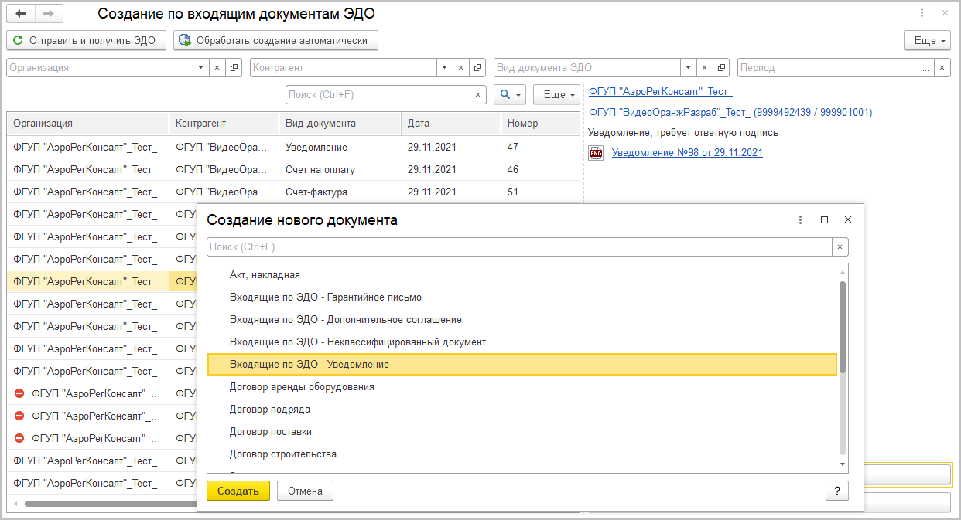The image size is (961, 520).
Task: Open the Вид документа ЭДО dropdown
Action: (689, 68)
